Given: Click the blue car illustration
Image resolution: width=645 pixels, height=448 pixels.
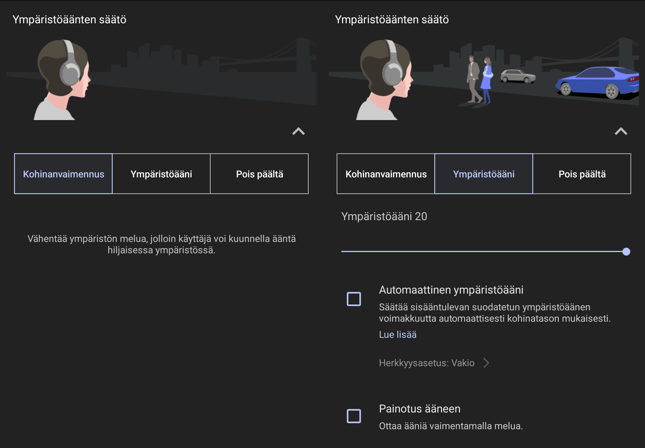Looking at the screenshot, I should tap(597, 83).
